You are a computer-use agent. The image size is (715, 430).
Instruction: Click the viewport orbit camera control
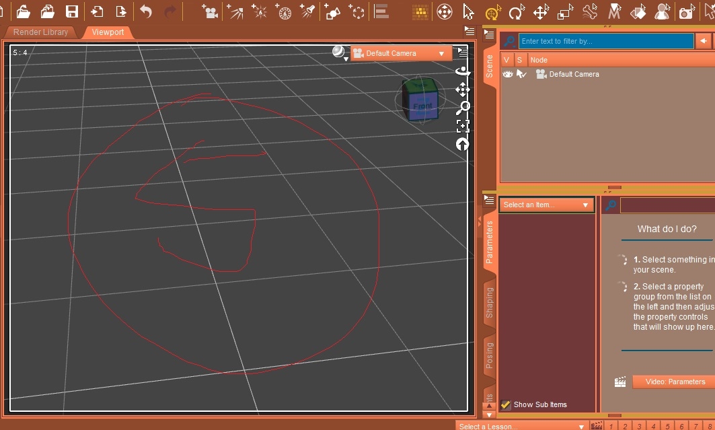point(462,71)
